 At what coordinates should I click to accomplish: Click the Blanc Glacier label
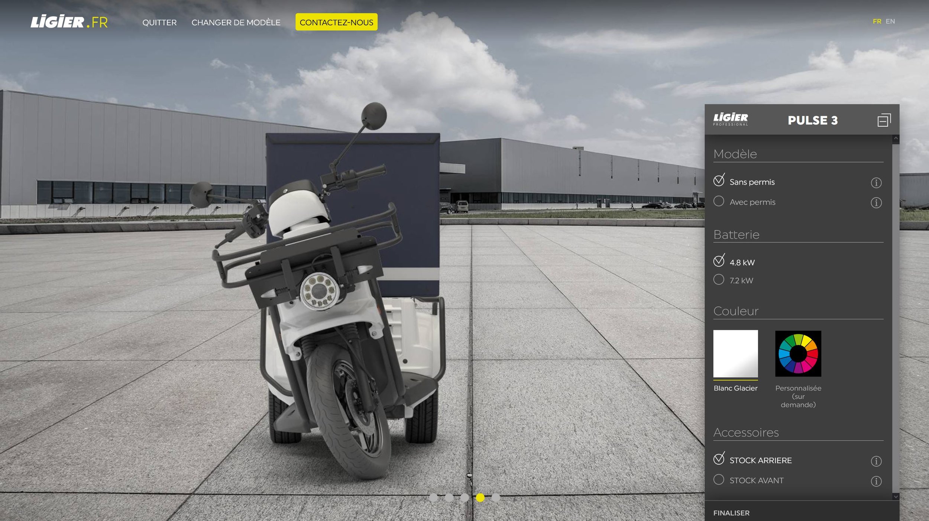tap(735, 388)
